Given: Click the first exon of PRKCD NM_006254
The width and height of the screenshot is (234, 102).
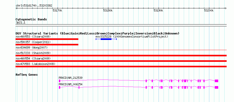Looking at the screenshot, I should click(x=59, y=87).
